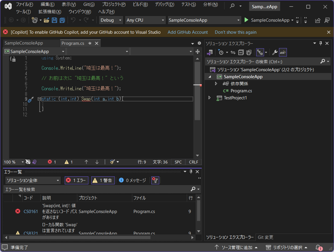Run SampleConsoleApp with the green Start button

(x=246, y=20)
